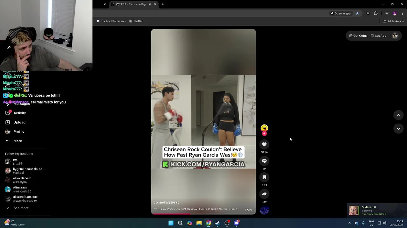Mute the TikTok tab audio icon
This screenshot has height=228, width=407.
coord(150,4)
